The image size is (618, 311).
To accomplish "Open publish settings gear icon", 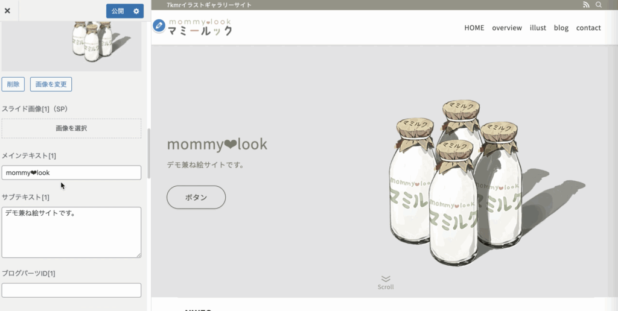I will click(136, 11).
